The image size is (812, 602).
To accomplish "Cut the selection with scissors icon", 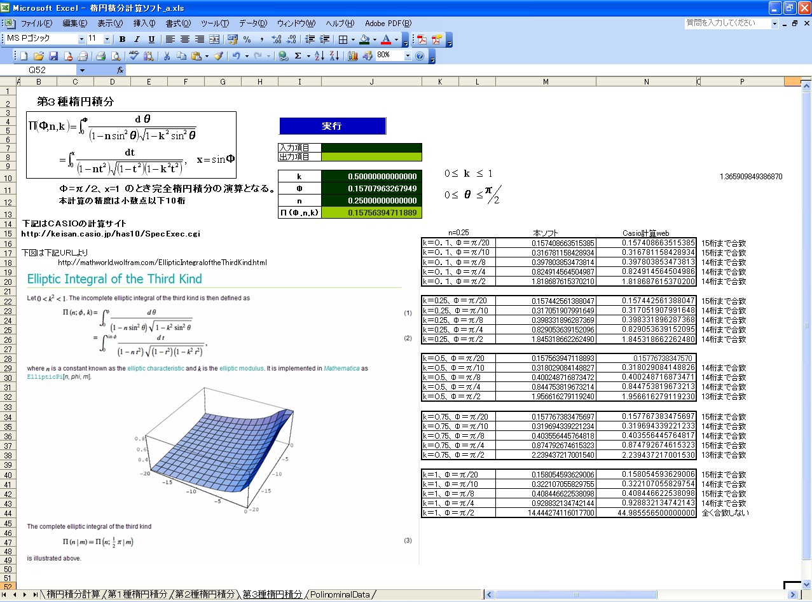I will coord(167,56).
